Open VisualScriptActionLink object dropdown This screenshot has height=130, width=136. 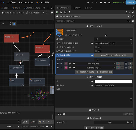(x=93, y=16)
